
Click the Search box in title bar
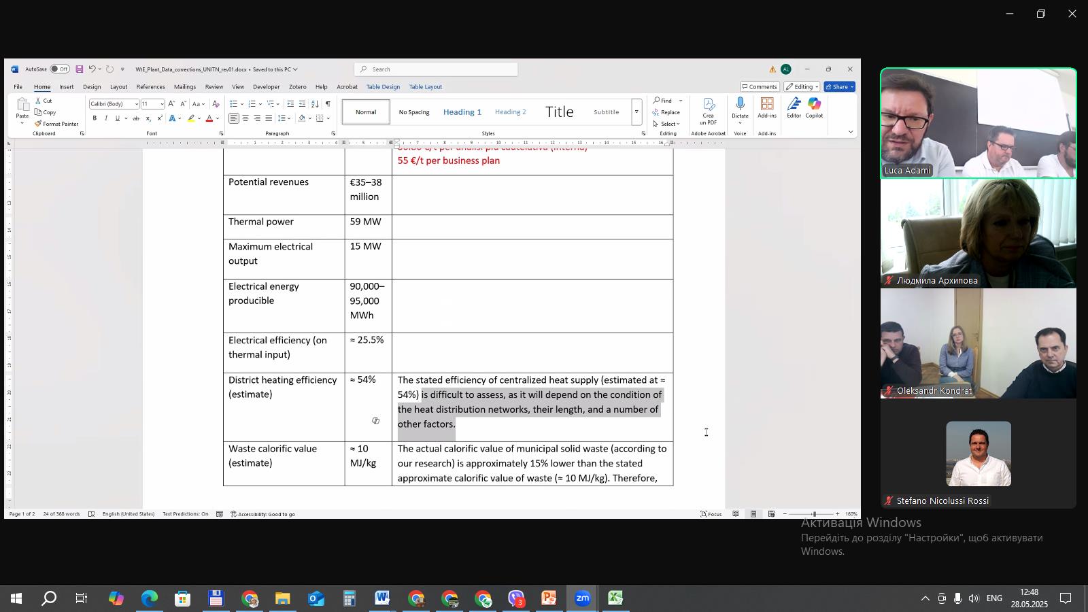pos(435,69)
